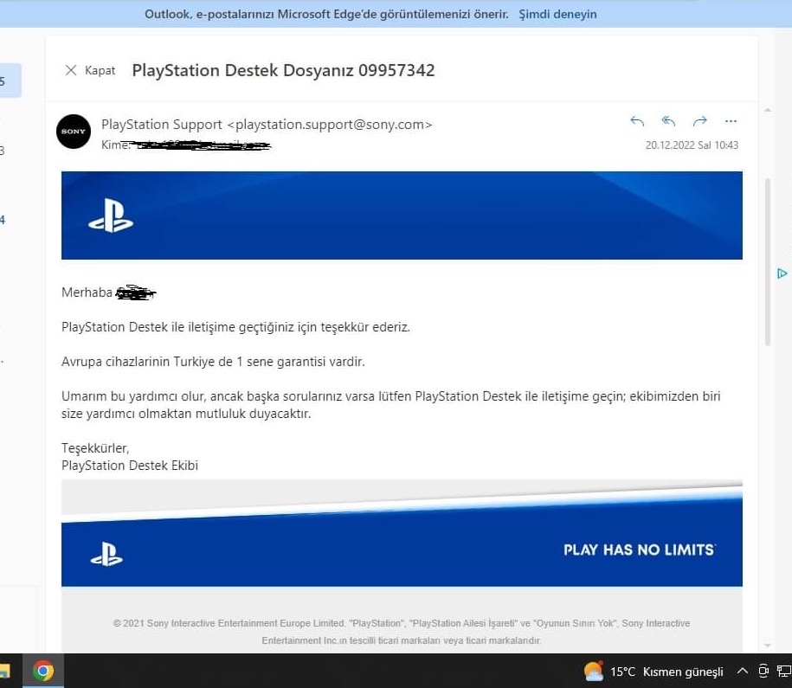Click the PlayStation logo in footer banner
Image resolution: width=792 pixels, height=688 pixels.
(x=106, y=554)
